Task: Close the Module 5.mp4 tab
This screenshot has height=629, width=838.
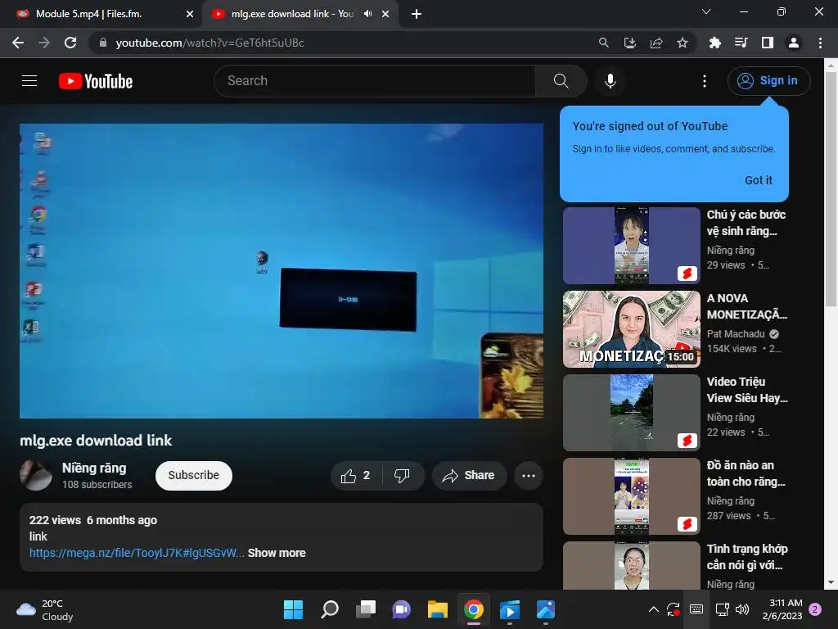Action: pos(190,14)
